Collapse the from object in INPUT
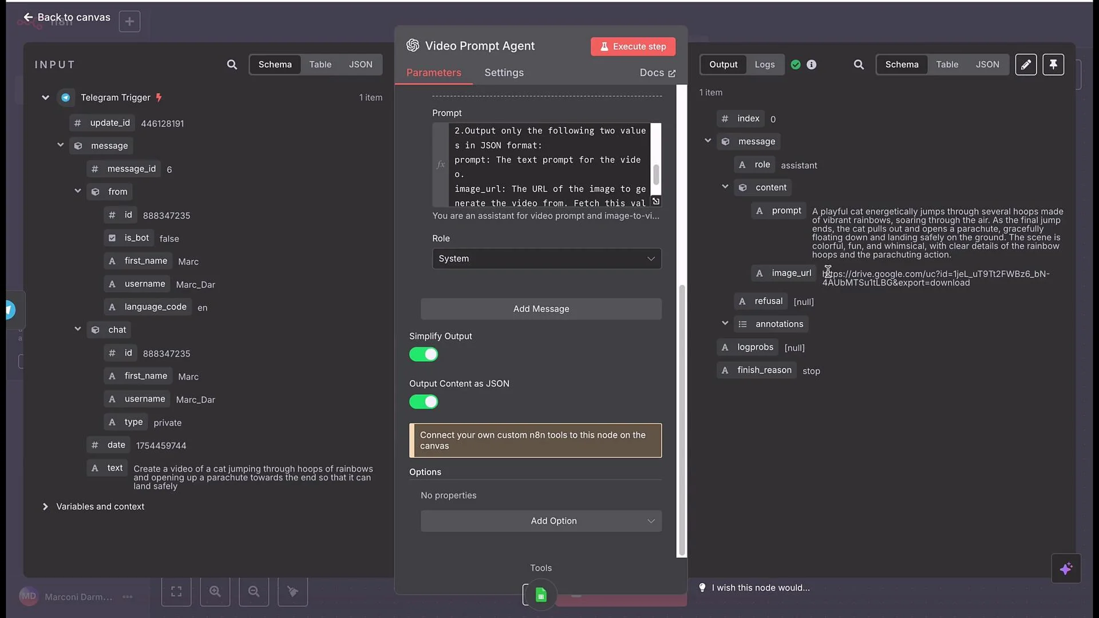The height and width of the screenshot is (618, 1099). [x=77, y=191]
